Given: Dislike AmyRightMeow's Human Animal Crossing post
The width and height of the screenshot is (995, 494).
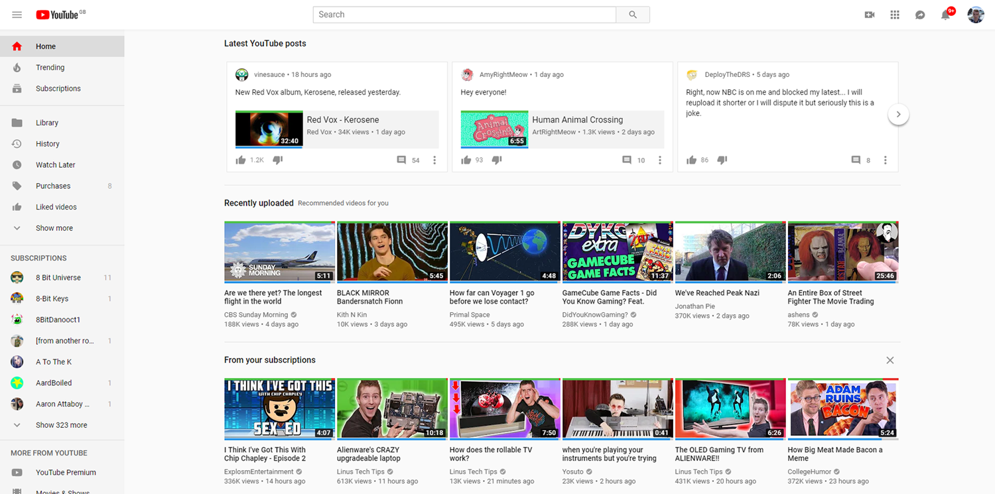Looking at the screenshot, I should pos(496,159).
